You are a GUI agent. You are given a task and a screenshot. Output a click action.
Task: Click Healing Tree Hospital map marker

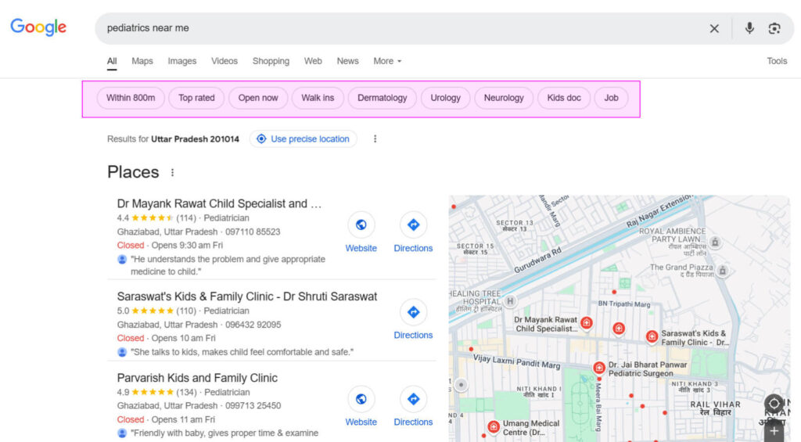coord(510,301)
